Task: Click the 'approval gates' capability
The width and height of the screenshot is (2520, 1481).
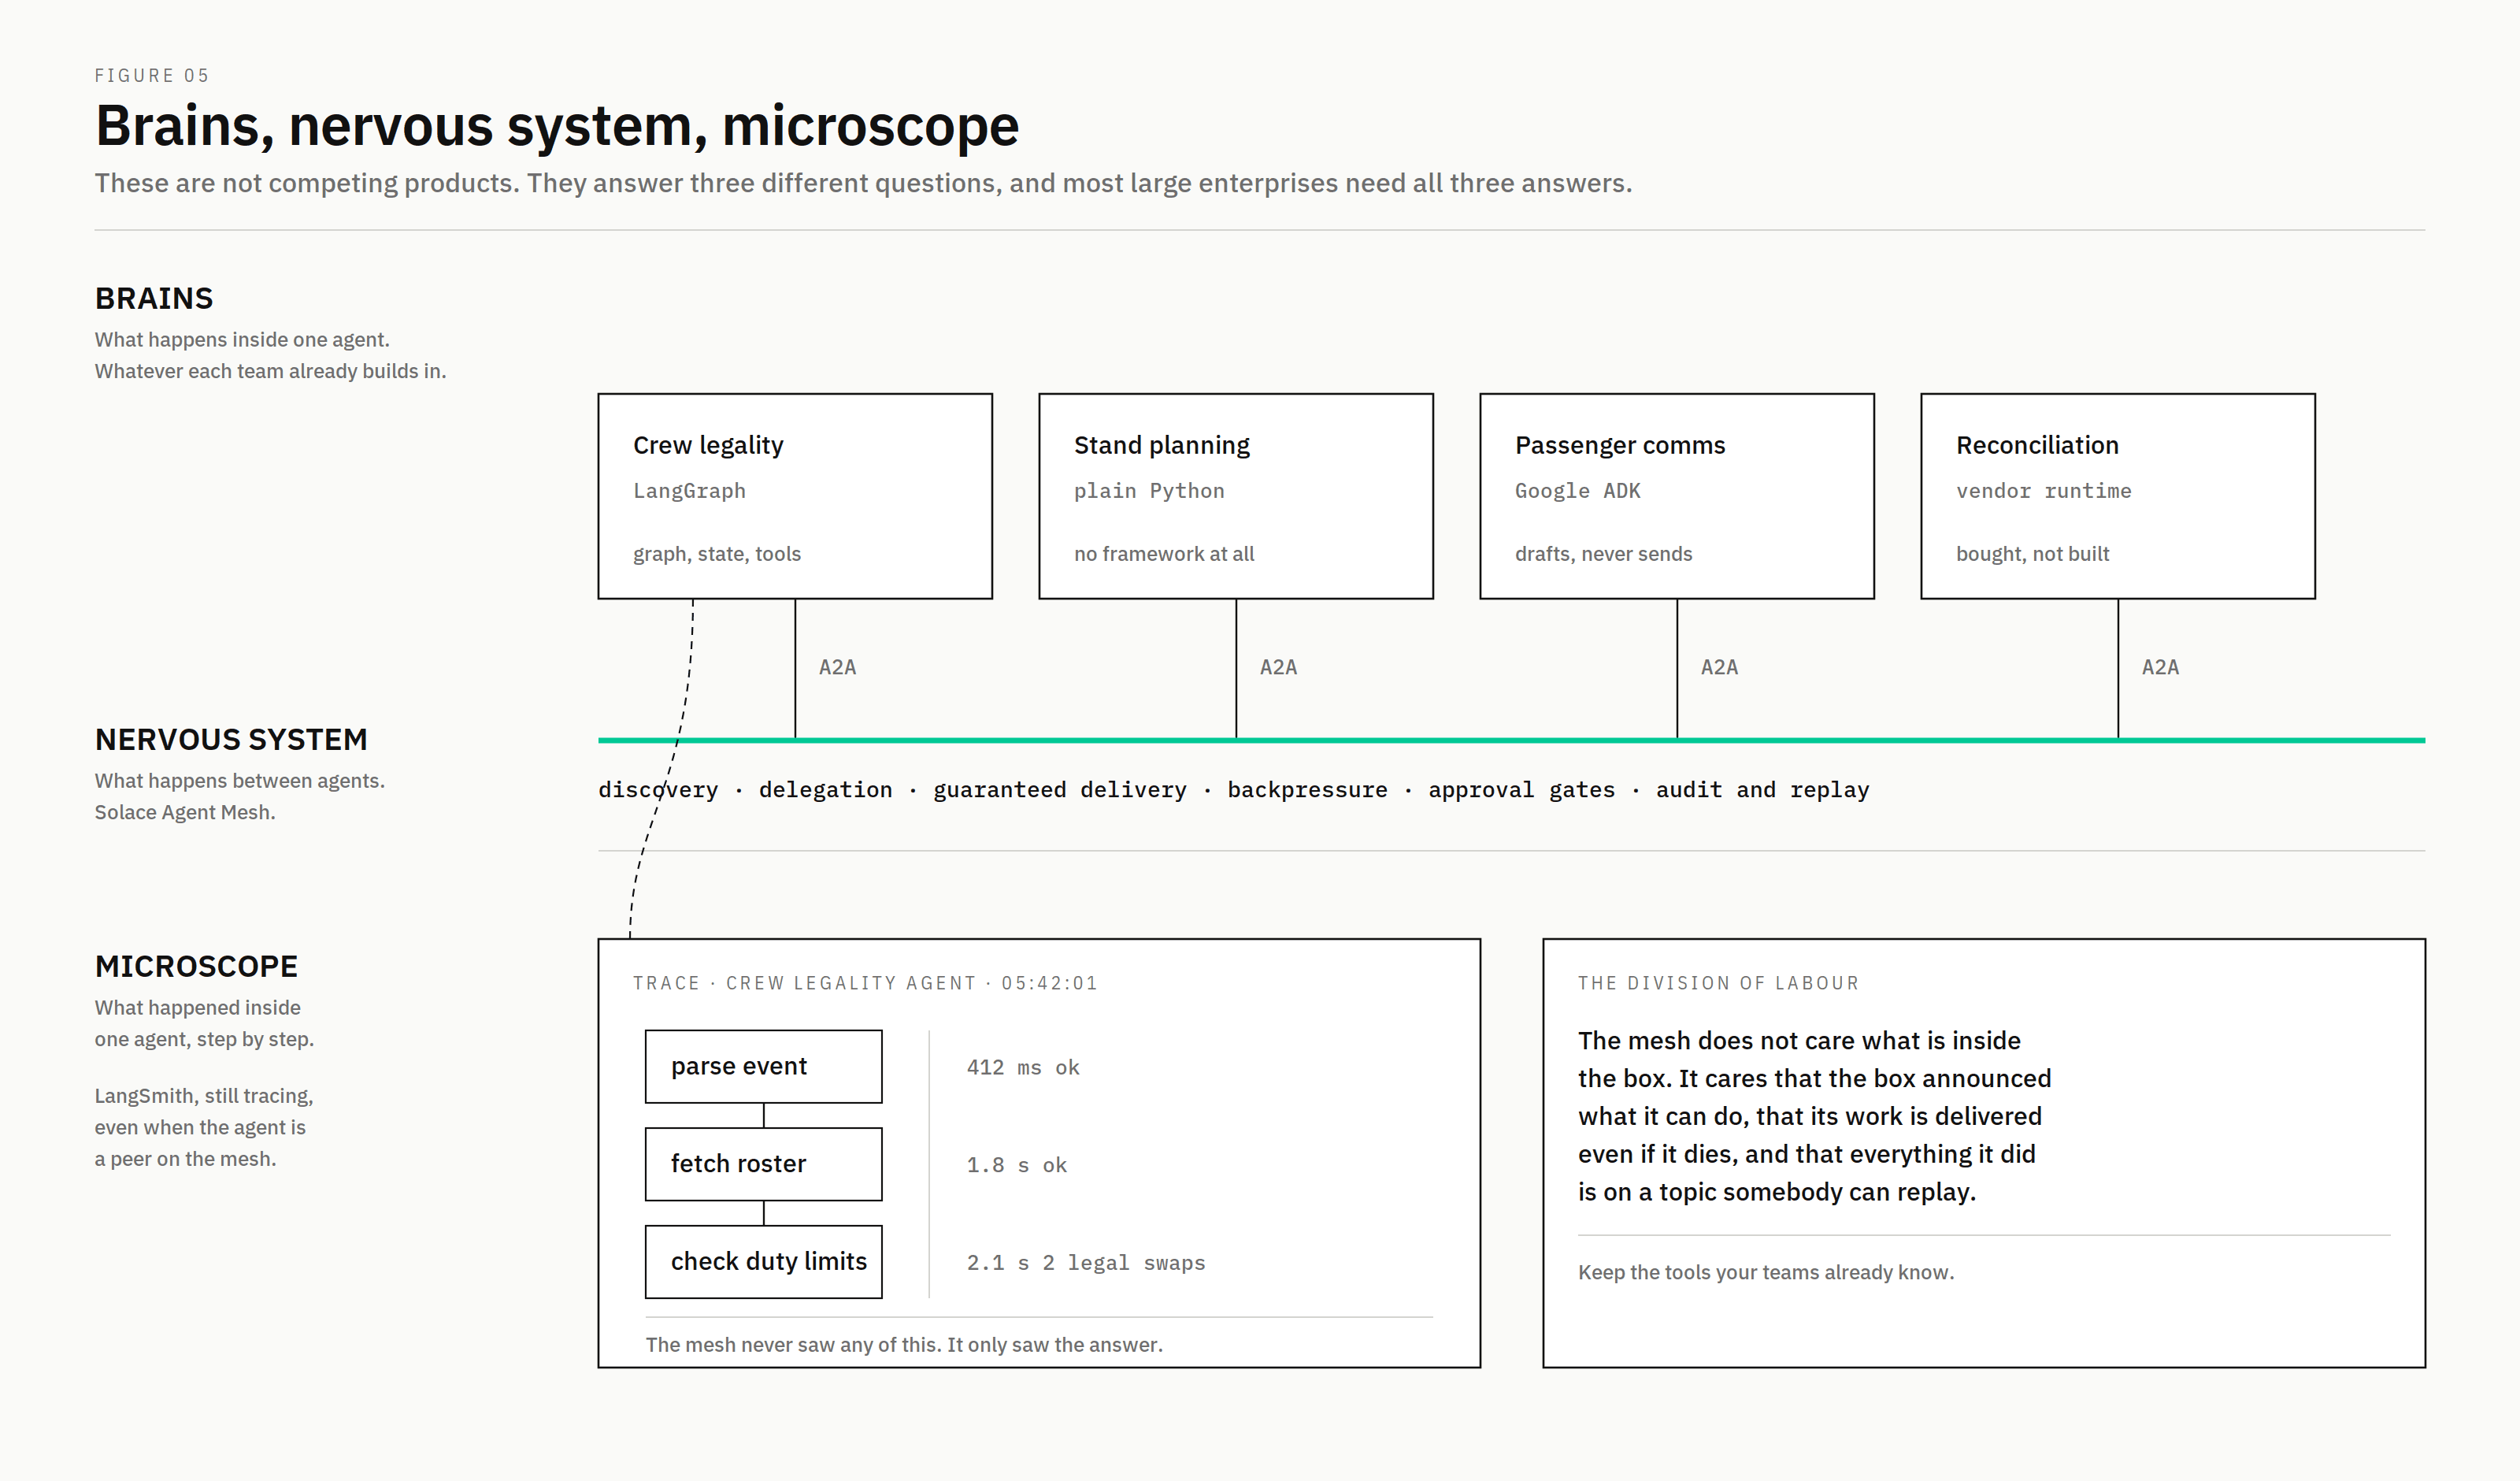Action: coord(1522,791)
